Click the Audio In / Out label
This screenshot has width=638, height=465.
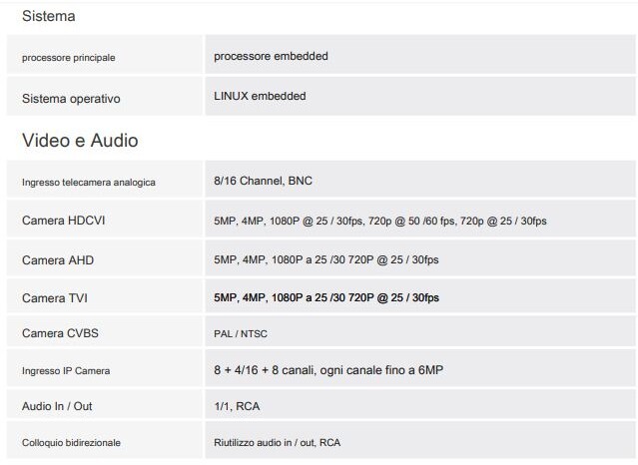[57, 406]
